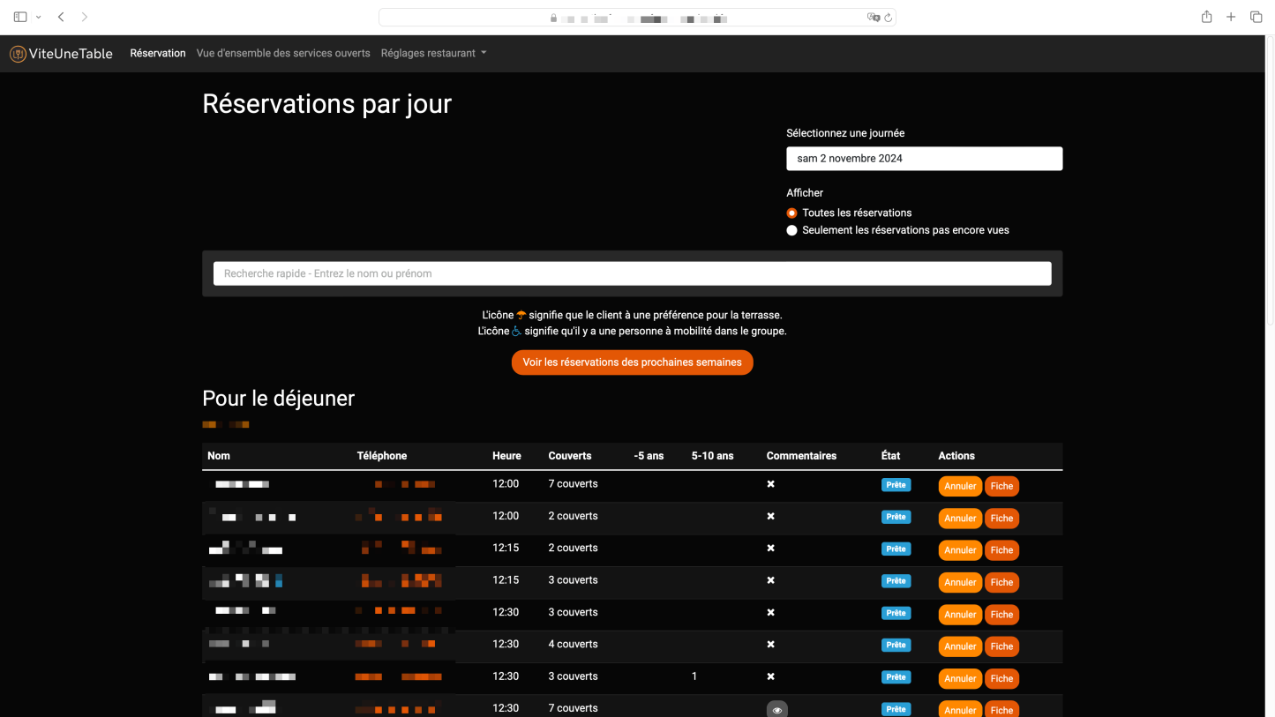Cancel the 12:30 4 couverts reservation
Screen dimensions: 1275x717
click(x=960, y=646)
